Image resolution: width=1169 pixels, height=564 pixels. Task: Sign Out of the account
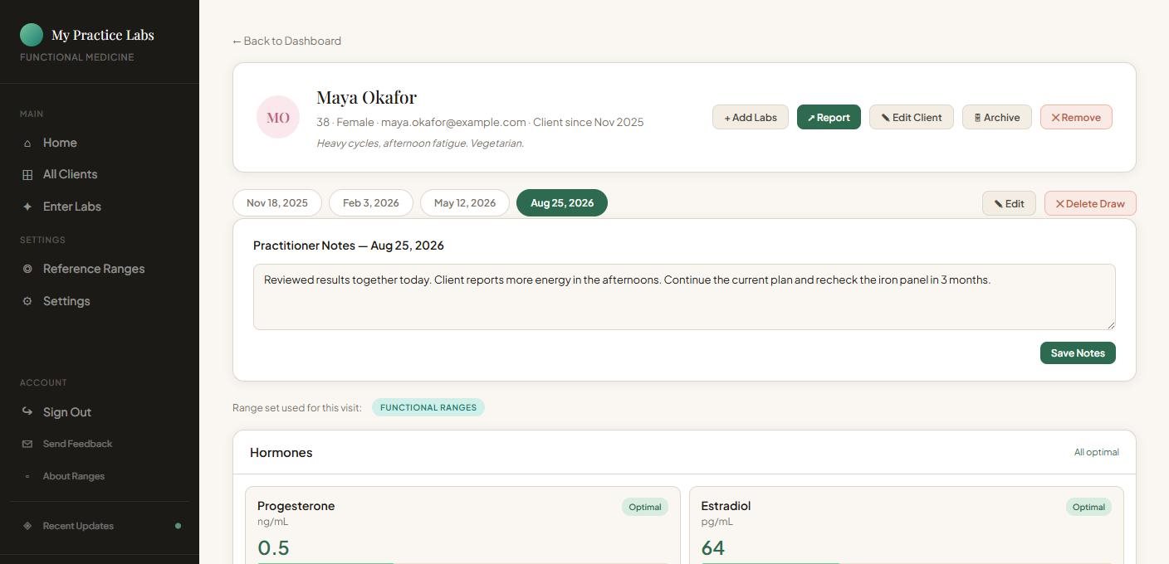(x=100, y=412)
